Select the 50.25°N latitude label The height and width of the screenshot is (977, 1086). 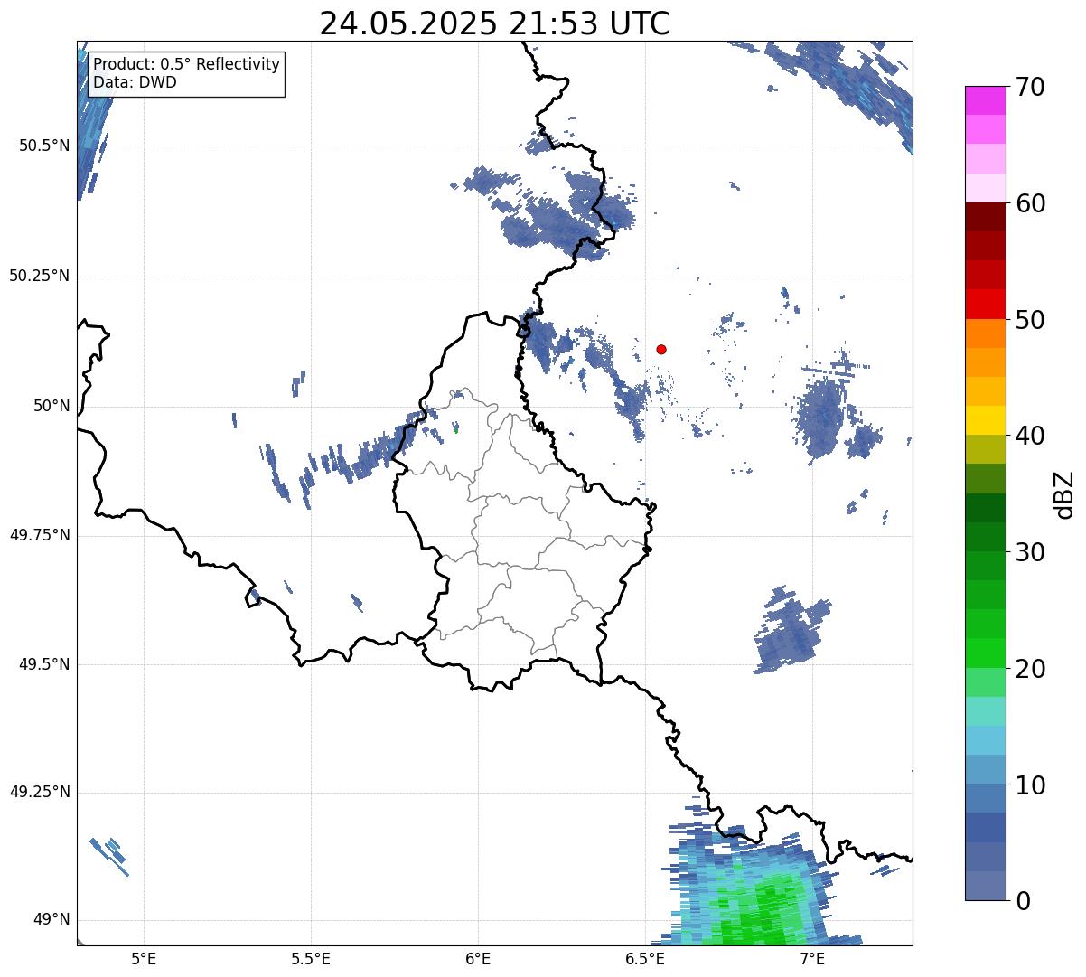coord(39,276)
